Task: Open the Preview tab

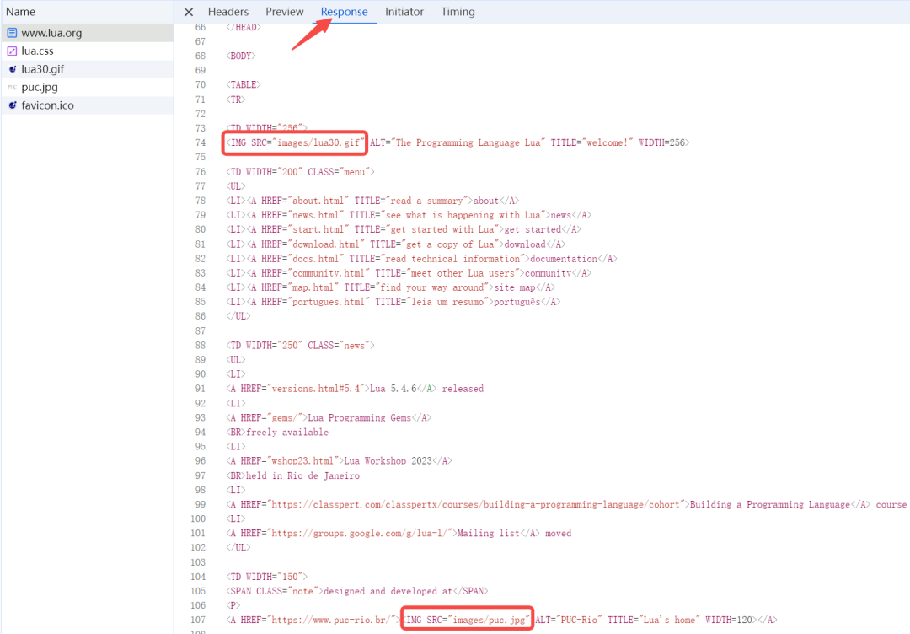Action: tap(284, 12)
